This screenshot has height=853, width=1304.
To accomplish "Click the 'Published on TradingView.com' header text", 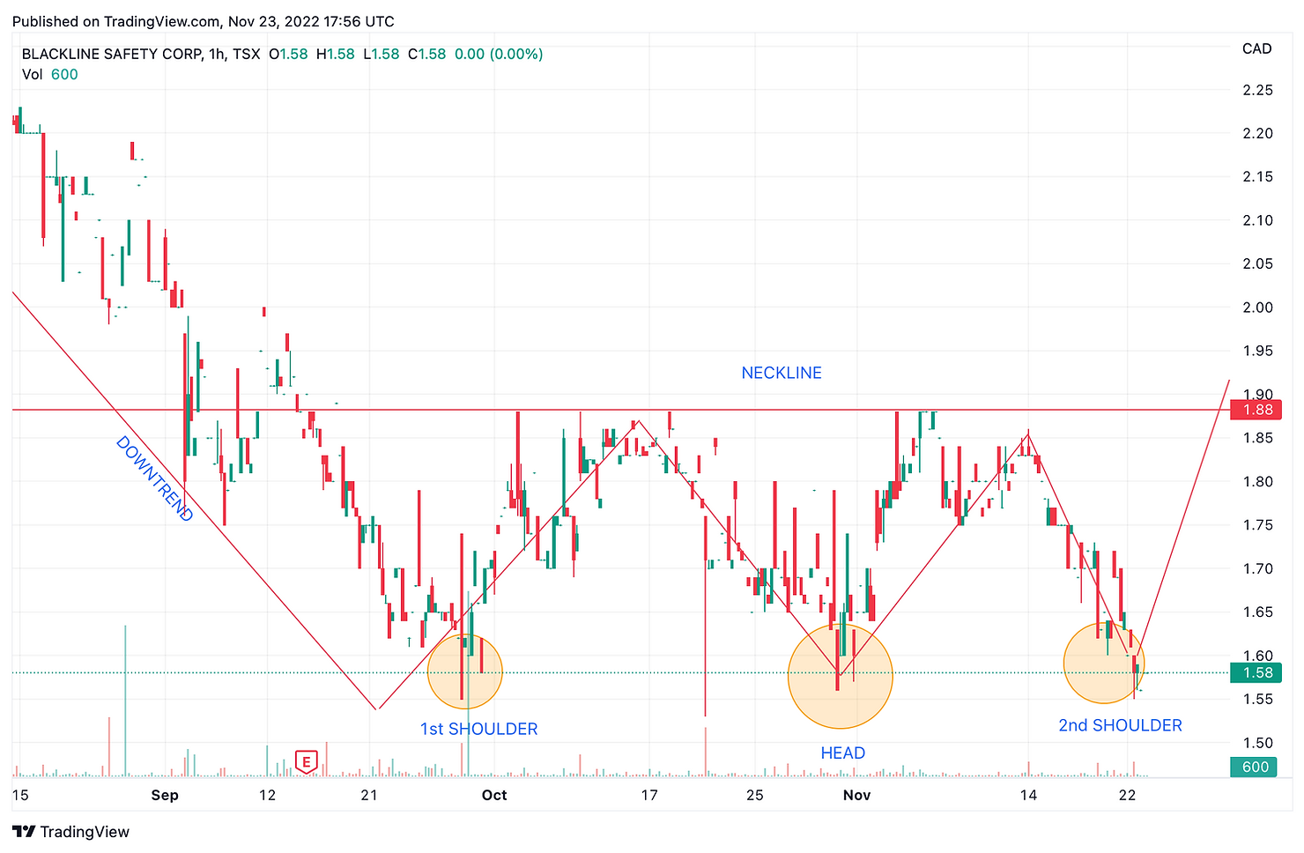I will pyautogui.click(x=203, y=21).
